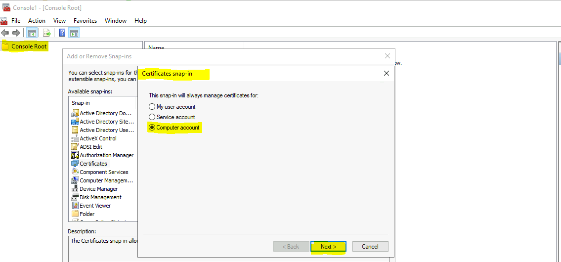The height and width of the screenshot is (262, 561).
Task: Open the Favorites menu
Action: coord(85,21)
